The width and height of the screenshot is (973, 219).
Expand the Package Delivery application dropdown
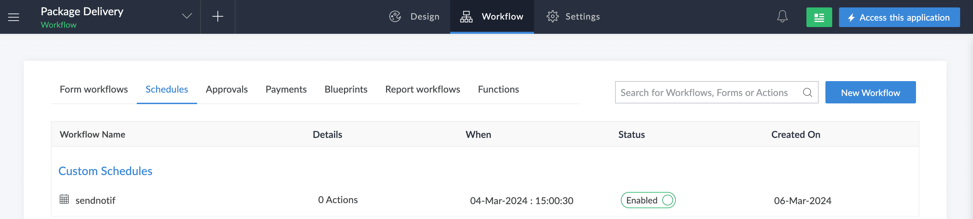(x=187, y=16)
